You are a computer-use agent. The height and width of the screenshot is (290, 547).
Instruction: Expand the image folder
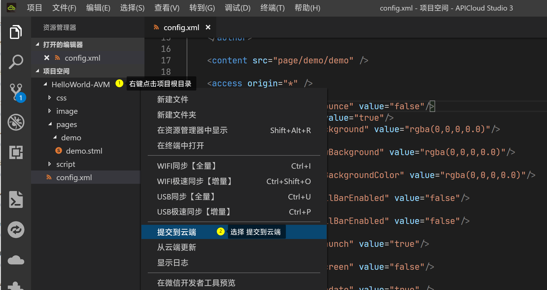[x=50, y=111]
